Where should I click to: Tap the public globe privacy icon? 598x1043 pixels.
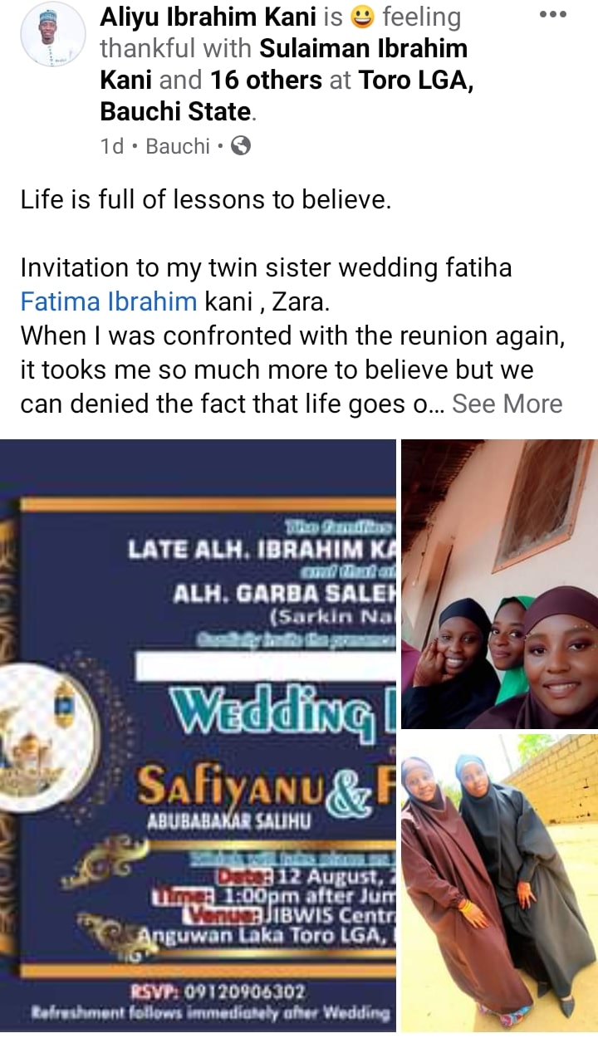pos(240,146)
